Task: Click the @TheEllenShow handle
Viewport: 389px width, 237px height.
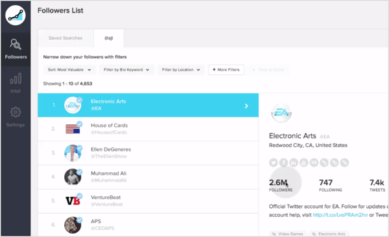Action: point(109,157)
